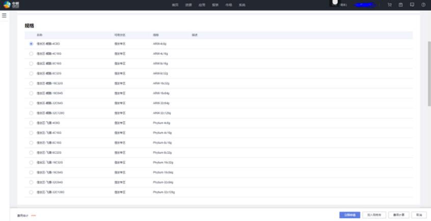Viewport: 431px width, 221px height.
Task: Choose the Phytium-16c64g spec radio button
Action: coord(32,172)
